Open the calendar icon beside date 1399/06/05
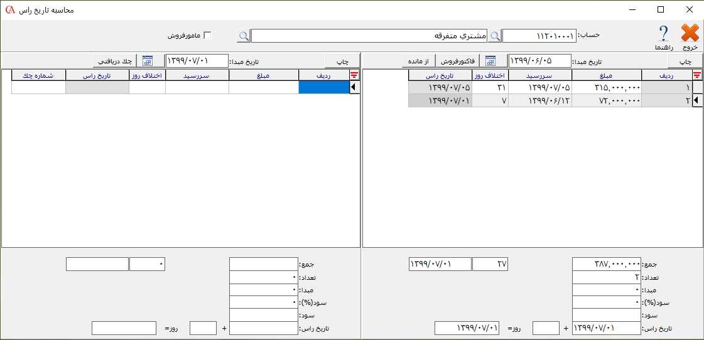The width and height of the screenshot is (704, 340). [x=490, y=61]
